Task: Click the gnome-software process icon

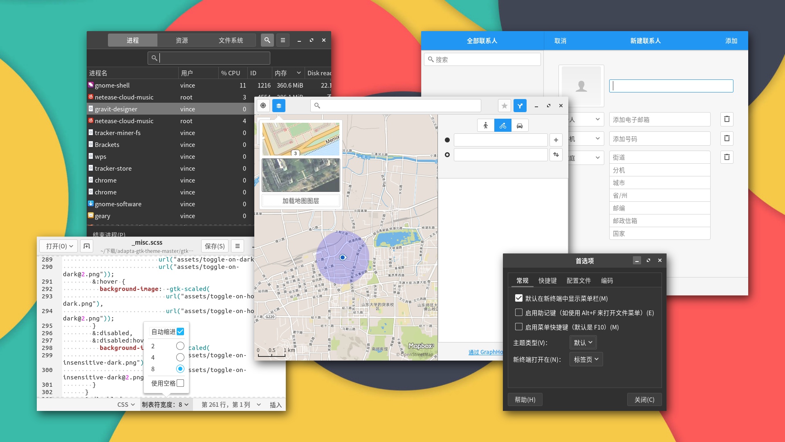Action: (x=91, y=203)
